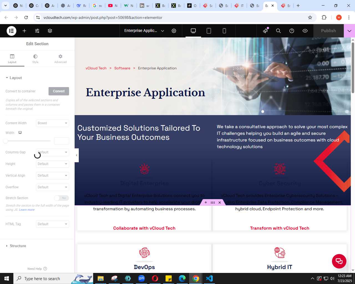Open Zoom from the taskbar
The height and width of the screenshot is (284, 355).
coord(141,278)
